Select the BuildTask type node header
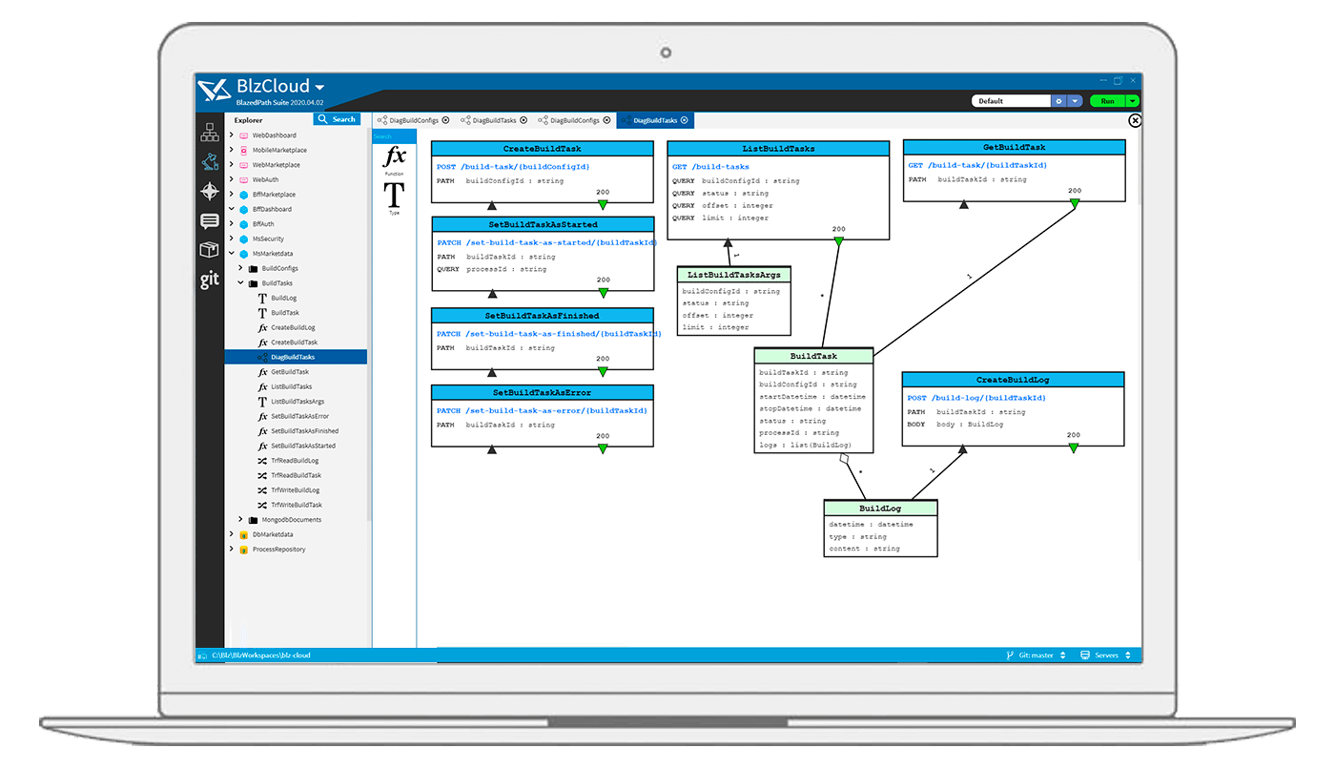This screenshot has width=1335, height=769. point(813,356)
